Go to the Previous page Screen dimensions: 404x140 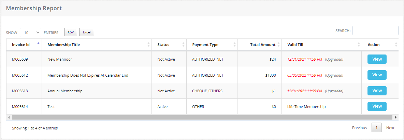click(359, 128)
